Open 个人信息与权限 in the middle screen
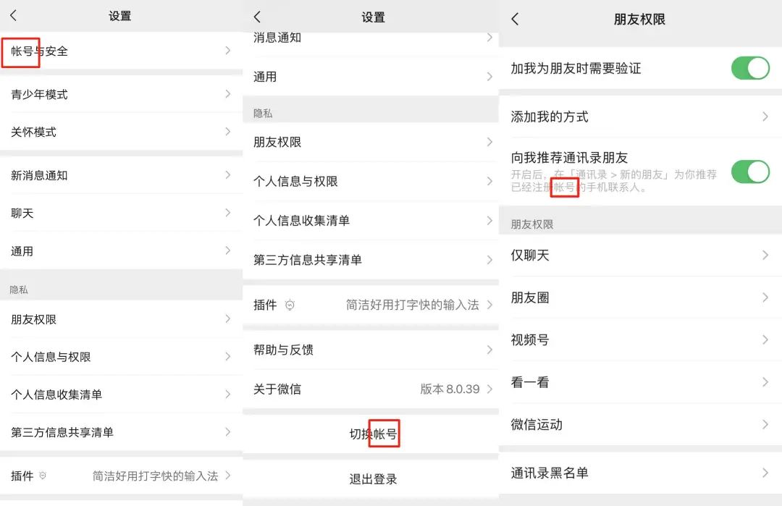Viewport: 782px width, 506px height. pos(371,181)
